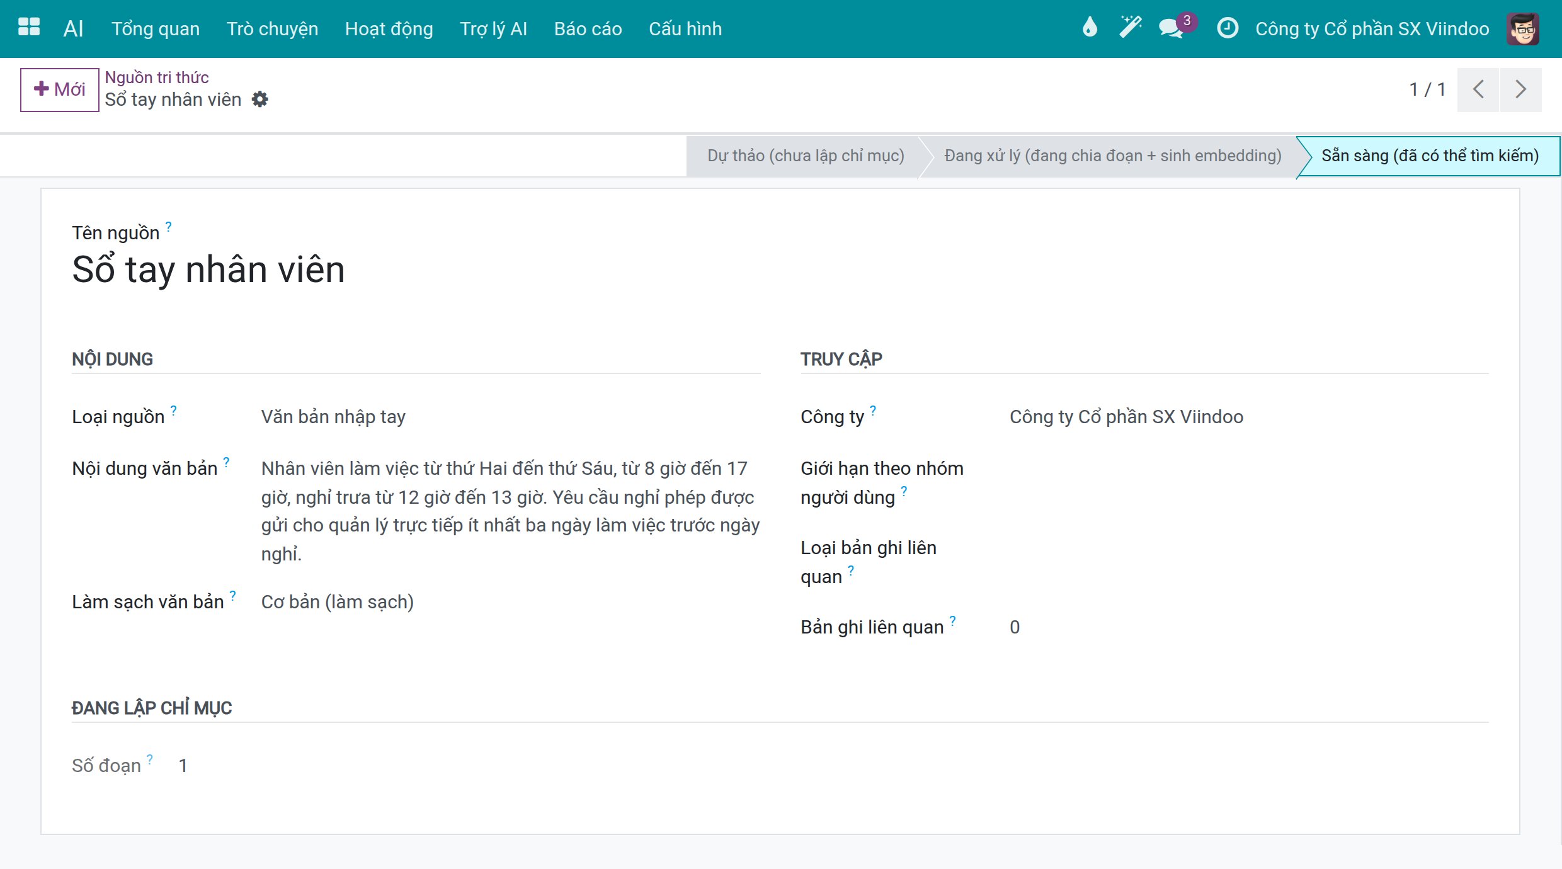
Task: Show help tooltip for Nội dung văn bản
Action: click(x=226, y=461)
